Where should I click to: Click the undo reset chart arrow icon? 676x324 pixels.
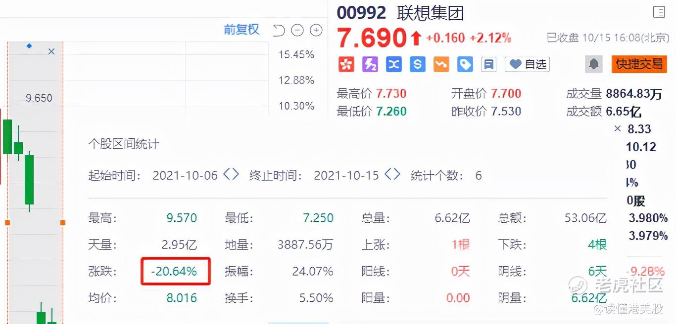pos(279,31)
